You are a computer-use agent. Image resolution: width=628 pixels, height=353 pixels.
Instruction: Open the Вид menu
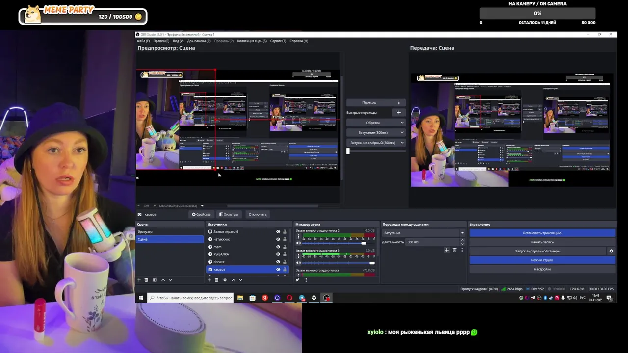[178, 41]
